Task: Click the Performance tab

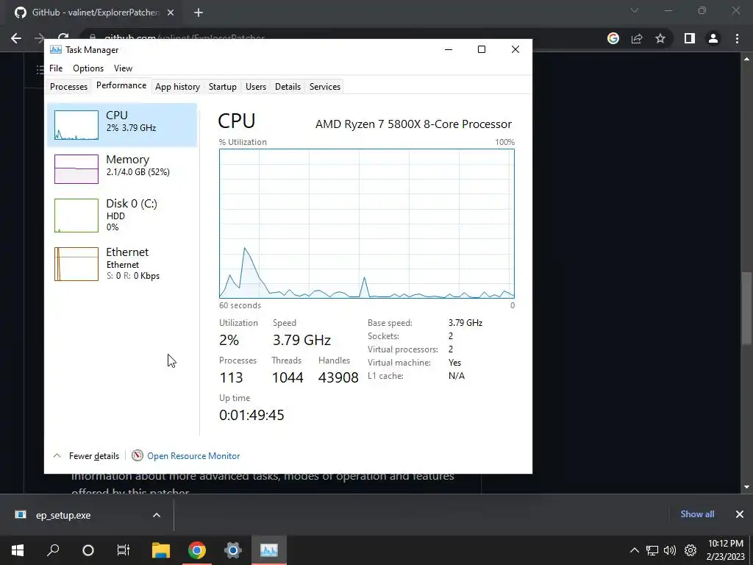Action: click(121, 85)
